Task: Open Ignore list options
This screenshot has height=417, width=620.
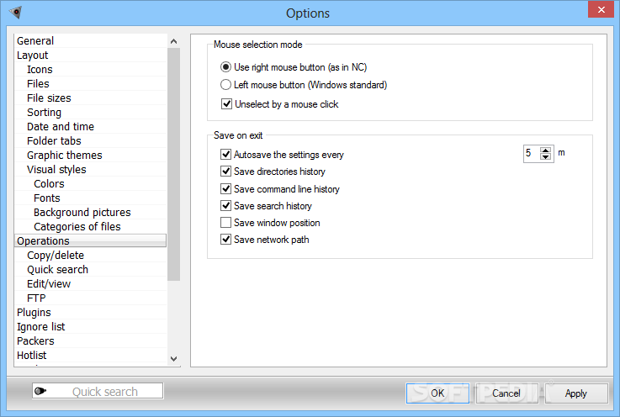Action: 91,326
